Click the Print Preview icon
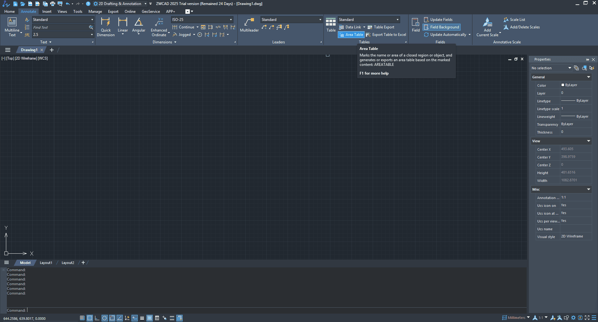The height and width of the screenshot is (322, 598). (x=60, y=4)
